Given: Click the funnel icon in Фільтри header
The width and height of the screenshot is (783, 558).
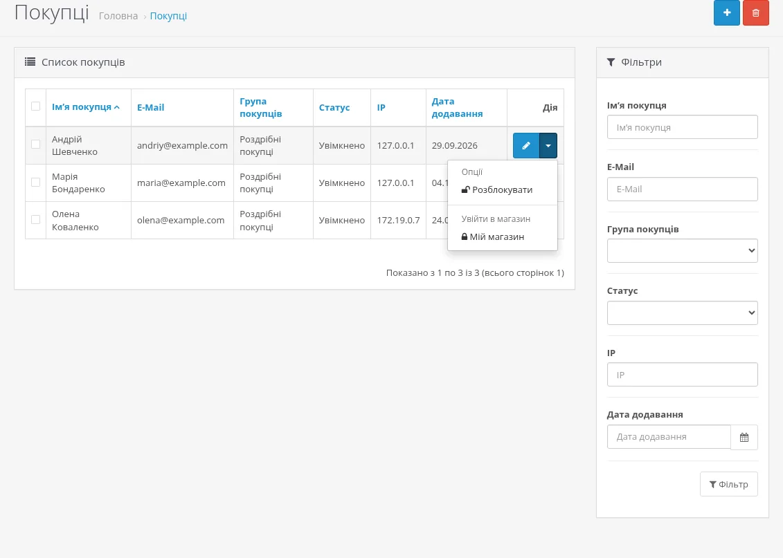Looking at the screenshot, I should [x=611, y=62].
